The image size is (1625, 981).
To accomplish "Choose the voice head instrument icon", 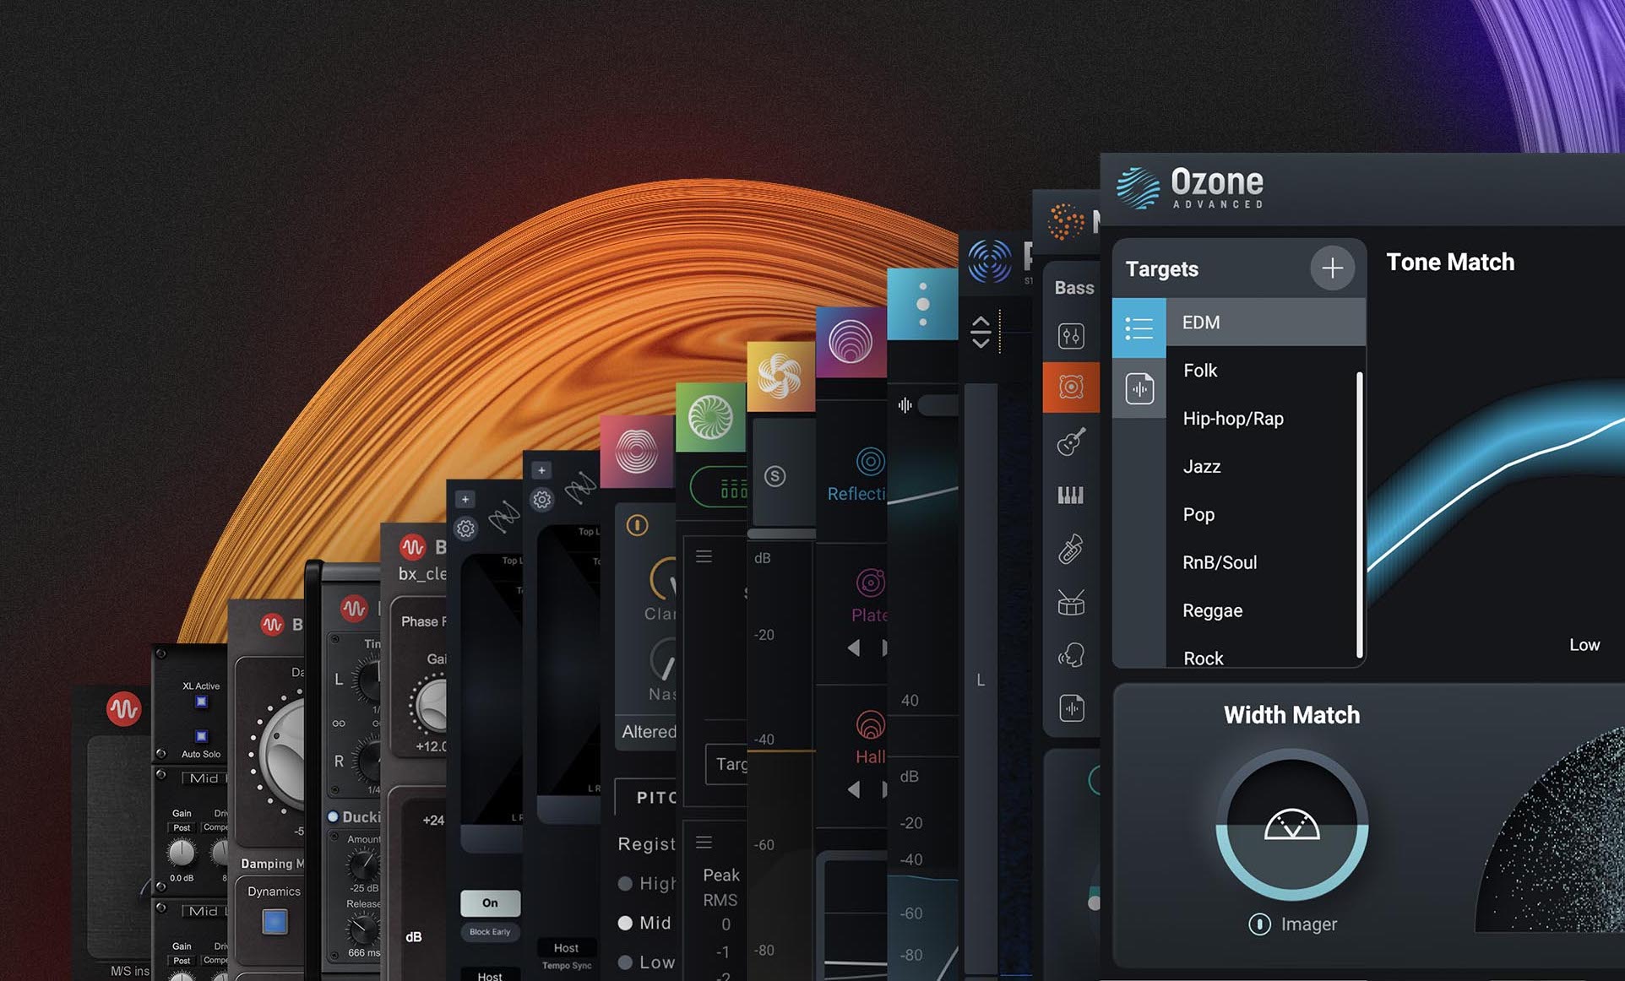I will pos(1071,655).
